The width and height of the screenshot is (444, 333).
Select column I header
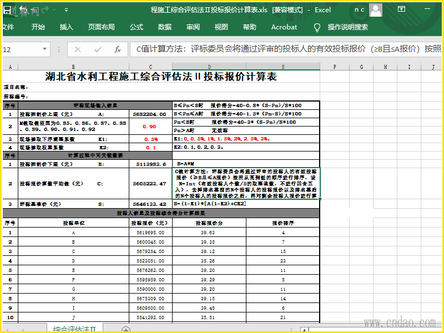(409, 67)
